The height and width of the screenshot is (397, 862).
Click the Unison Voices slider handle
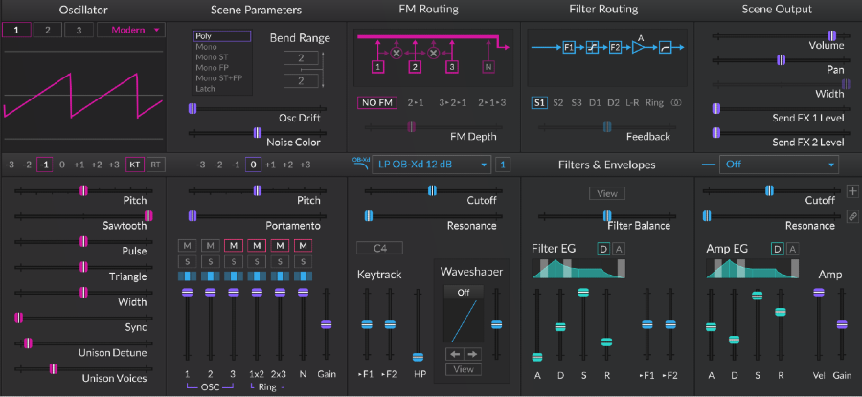tap(53, 368)
